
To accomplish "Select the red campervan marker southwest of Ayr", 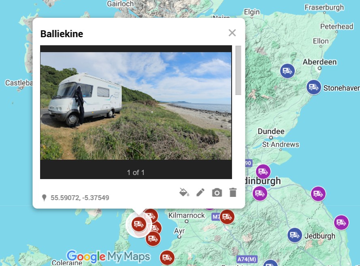I will 167,258.
